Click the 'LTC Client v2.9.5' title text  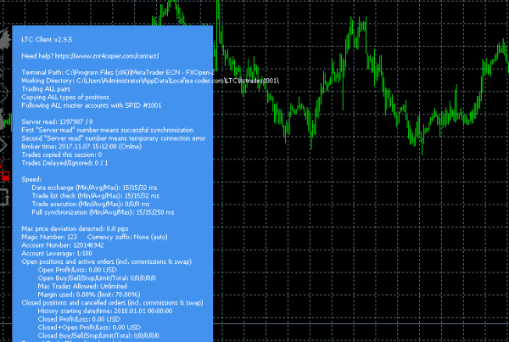(47, 40)
